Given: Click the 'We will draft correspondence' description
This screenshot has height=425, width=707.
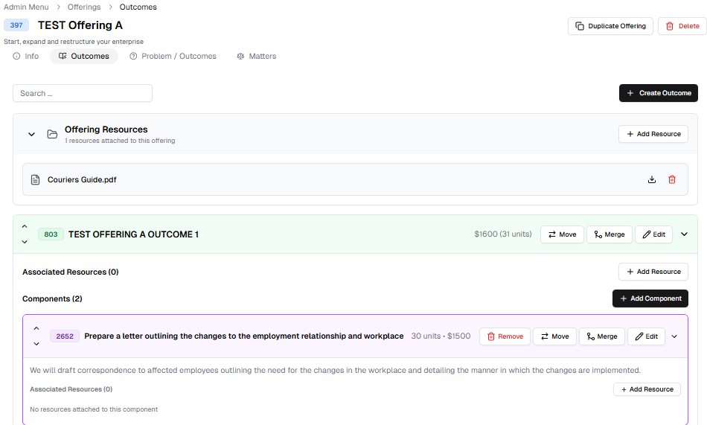Looking at the screenshot, I should (x=335, y=370).
